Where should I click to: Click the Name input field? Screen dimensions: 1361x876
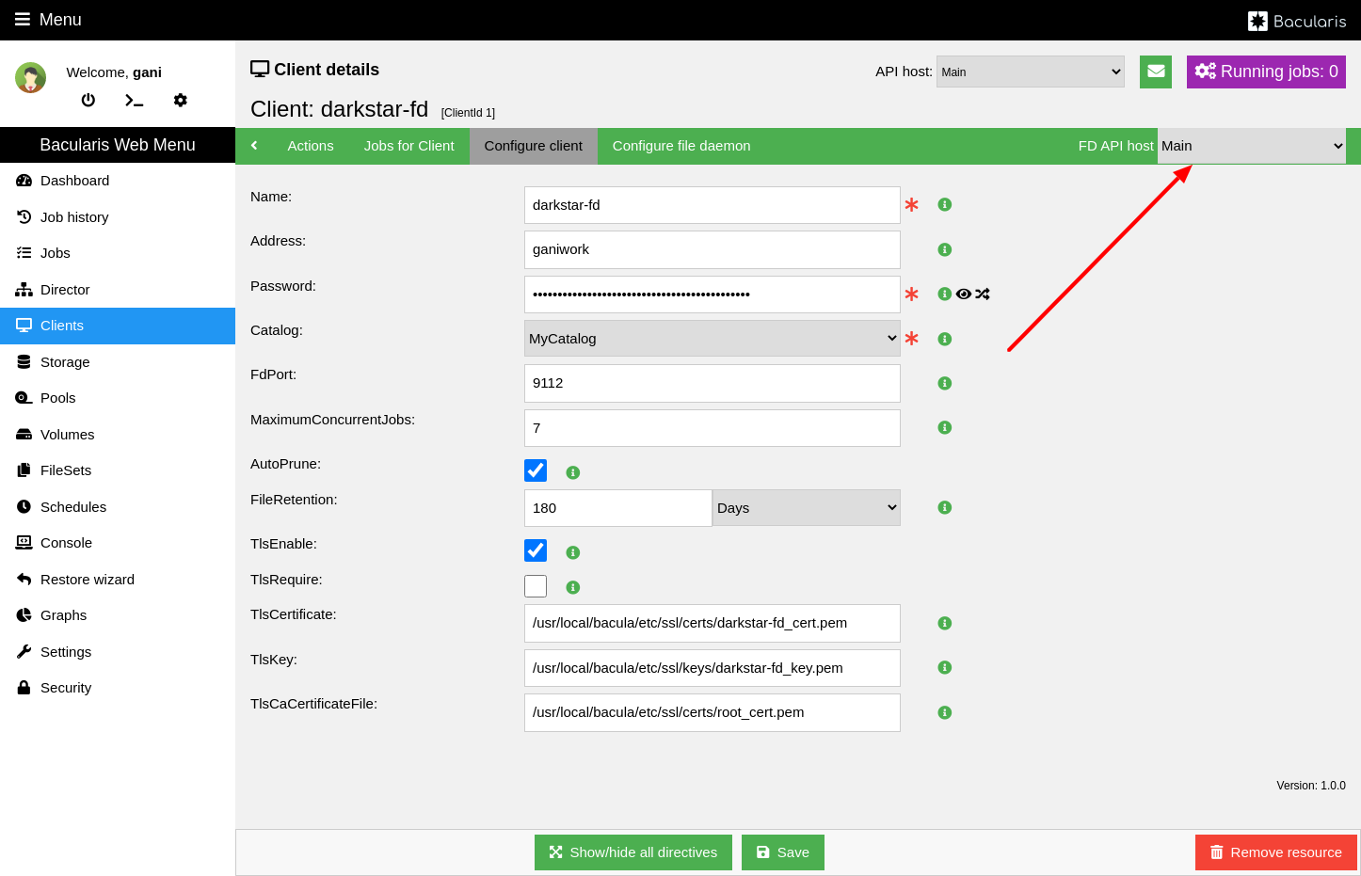pyautogui.click(x=713, y=205)
